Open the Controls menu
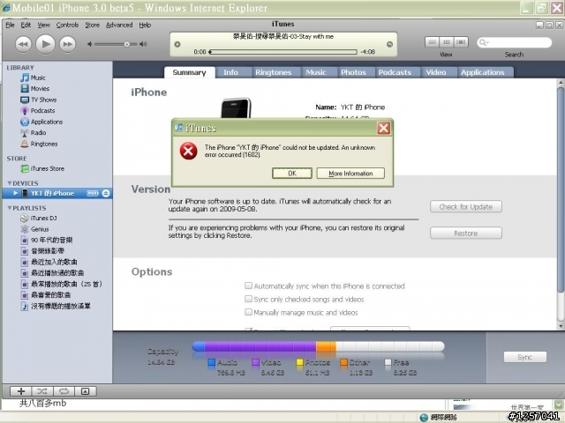Viewport: 565px width, 423px height. tap(67, 25)
